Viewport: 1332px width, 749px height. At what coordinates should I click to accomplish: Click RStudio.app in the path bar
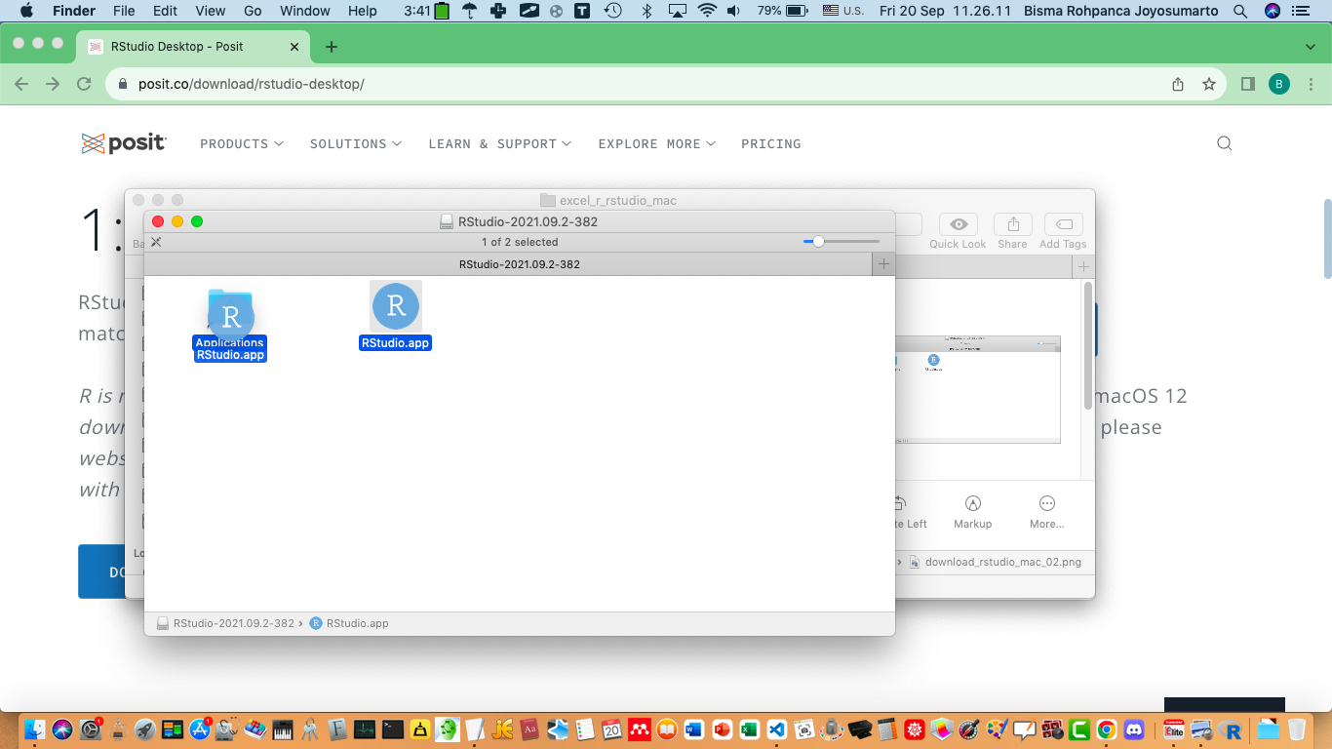pyautogui.click(x=349, y=623)
